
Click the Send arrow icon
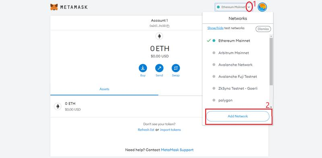159,68
